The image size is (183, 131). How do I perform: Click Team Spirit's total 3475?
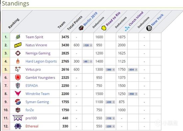coord(65,37)
